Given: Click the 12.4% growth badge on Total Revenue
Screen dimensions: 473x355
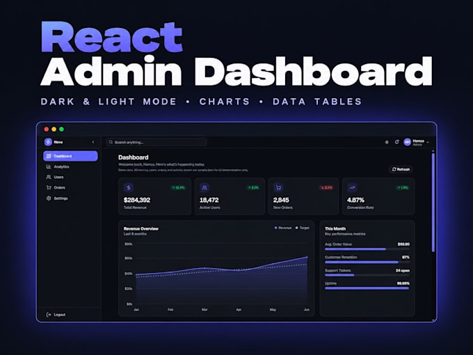Looking at the screenshot, I should pyautogui.click(x=178, y=188).
